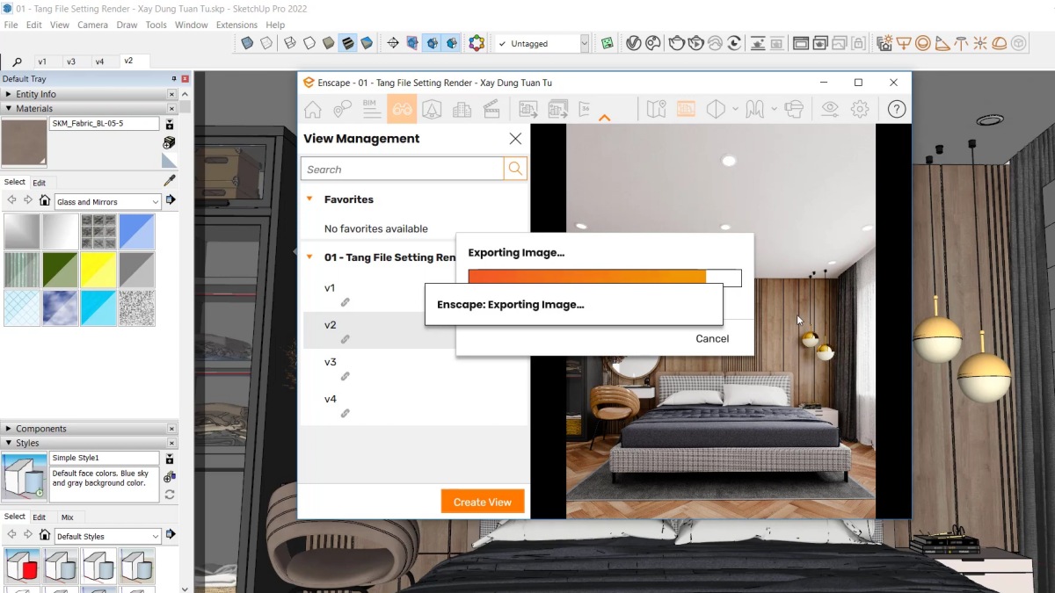Click the batch rendering export icon
The width and height of the screenshot is (1055, 593).
pos(558,110)
